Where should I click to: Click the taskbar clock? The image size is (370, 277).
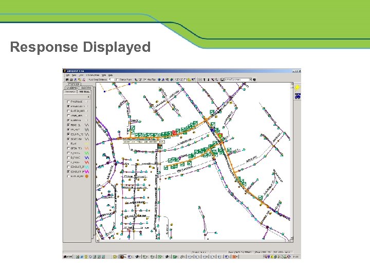pos(295,256)
